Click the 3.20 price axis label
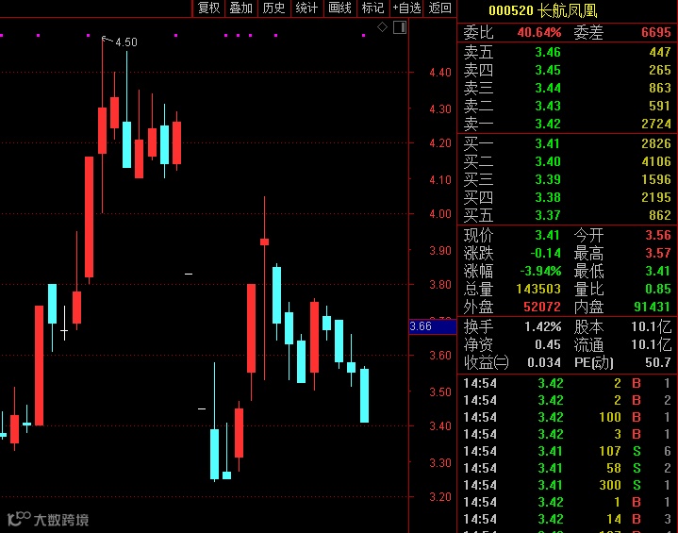Image resolution: width=678 pixels, height=533 pixels. click(x=440, y=497)
